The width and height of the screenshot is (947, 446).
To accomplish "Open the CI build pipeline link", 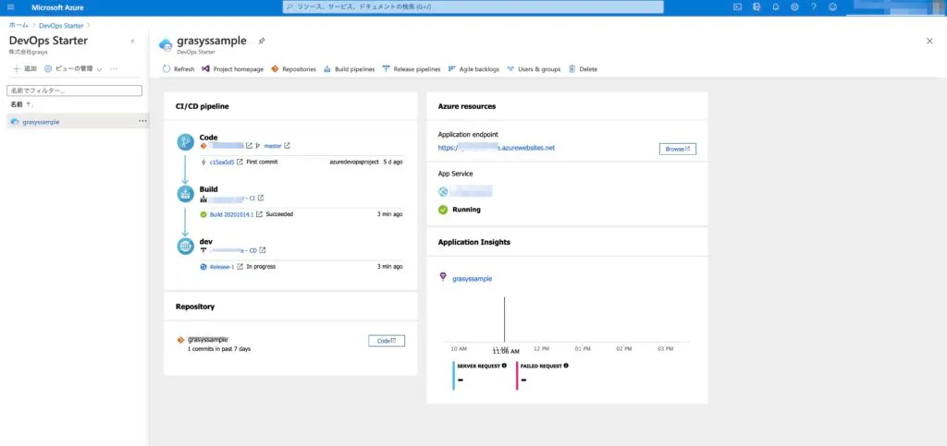I will coord(233,198).
